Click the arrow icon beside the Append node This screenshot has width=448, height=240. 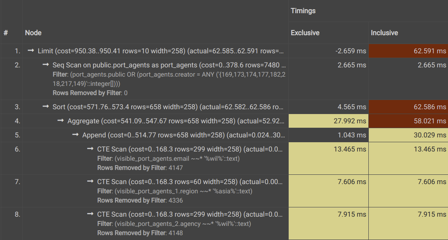[x=75, y=135]
